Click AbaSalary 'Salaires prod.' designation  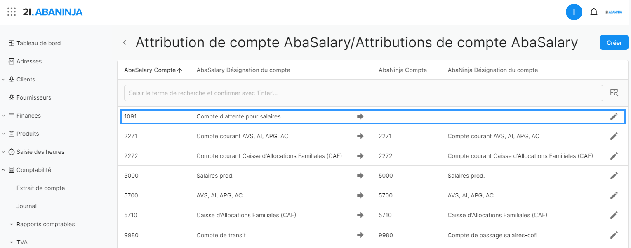coord(215,176)
